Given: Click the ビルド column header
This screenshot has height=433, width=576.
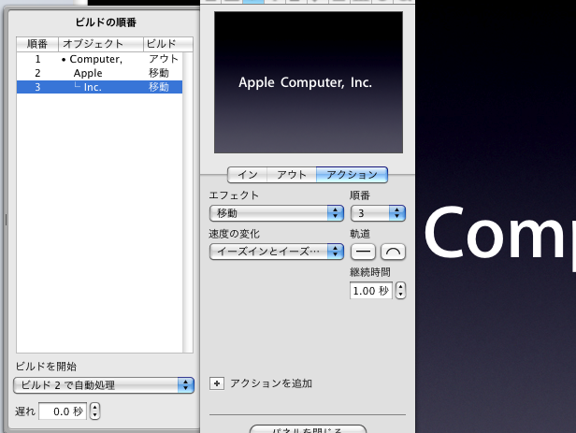Looking at the screenshot, I should tap(168, 44).
